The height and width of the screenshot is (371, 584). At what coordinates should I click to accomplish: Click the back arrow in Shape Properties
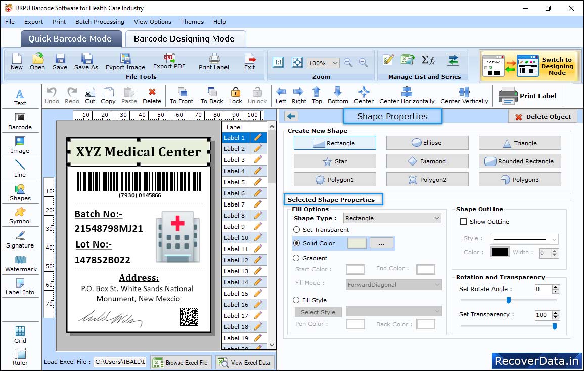tap(292, 117)
